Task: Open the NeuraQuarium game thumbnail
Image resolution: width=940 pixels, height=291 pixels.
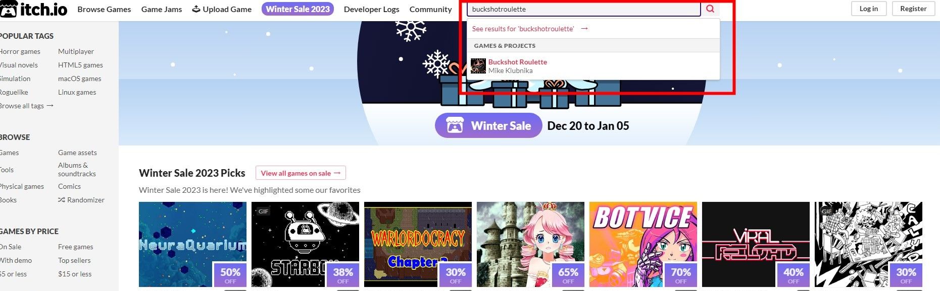Action: coord(192,244)
